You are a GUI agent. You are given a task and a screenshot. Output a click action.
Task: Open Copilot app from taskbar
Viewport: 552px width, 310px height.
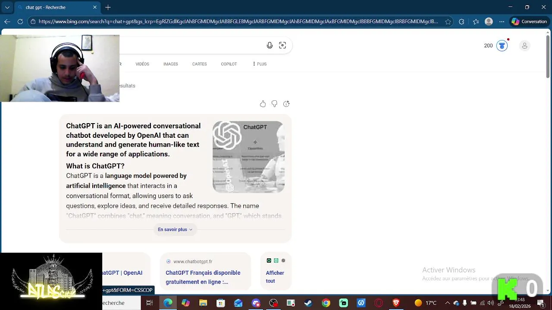coord(185,303)
